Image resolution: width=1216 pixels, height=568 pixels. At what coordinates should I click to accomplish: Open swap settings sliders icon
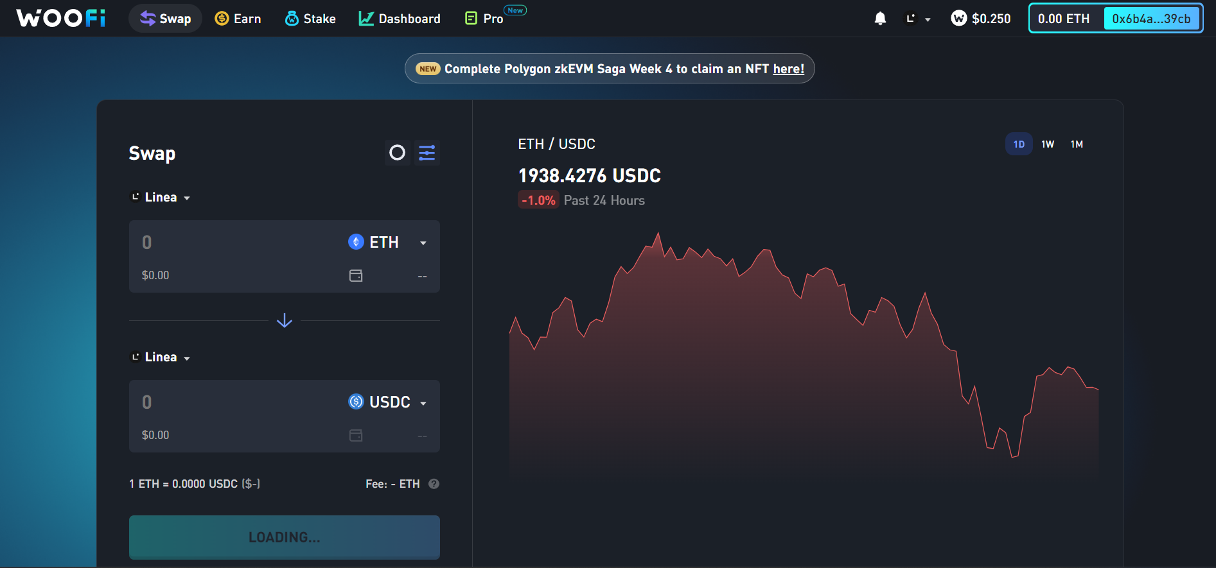pyautogui.click(x=427, y=153)
